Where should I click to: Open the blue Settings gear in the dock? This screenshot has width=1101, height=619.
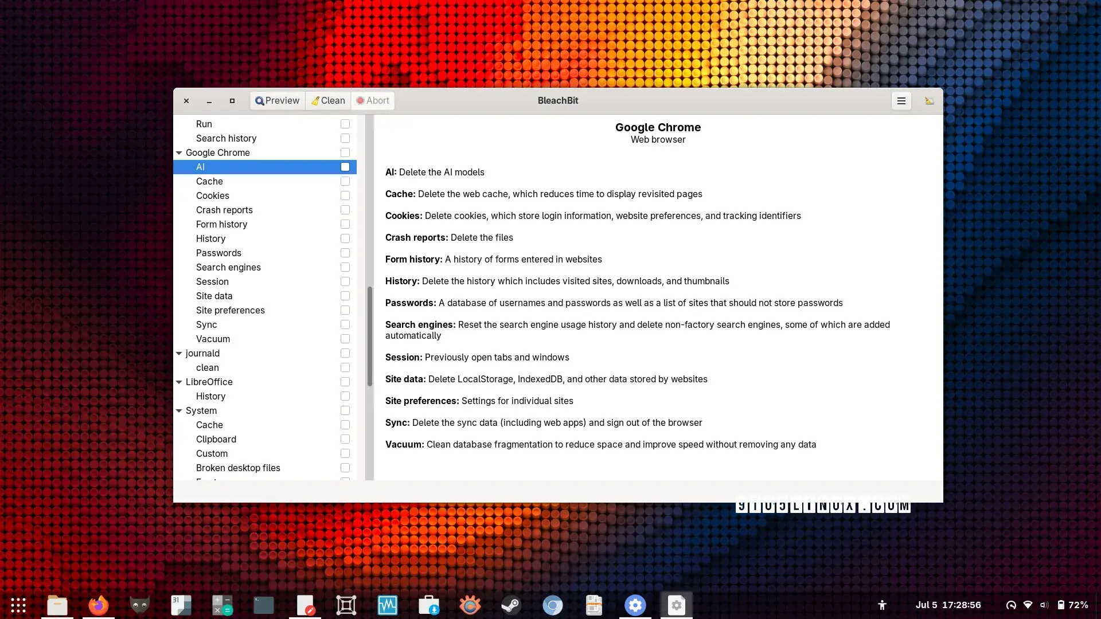coord(635,605)
